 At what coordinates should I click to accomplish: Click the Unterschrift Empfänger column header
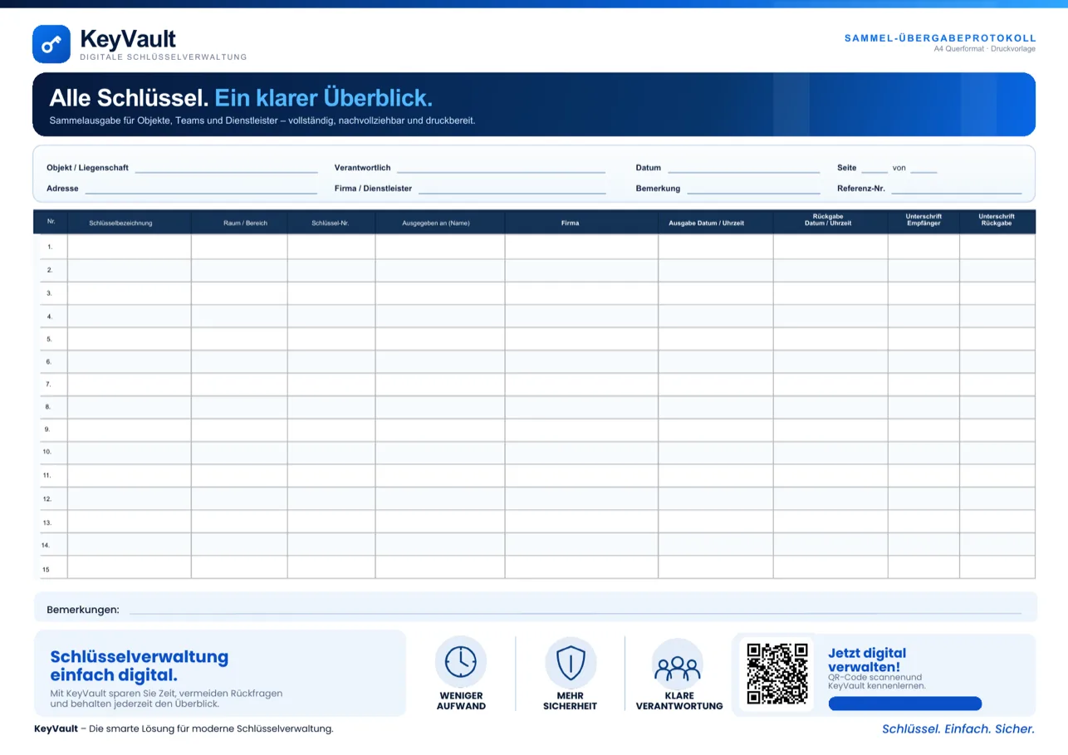pos(923,219)
